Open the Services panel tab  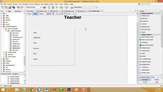18,11
